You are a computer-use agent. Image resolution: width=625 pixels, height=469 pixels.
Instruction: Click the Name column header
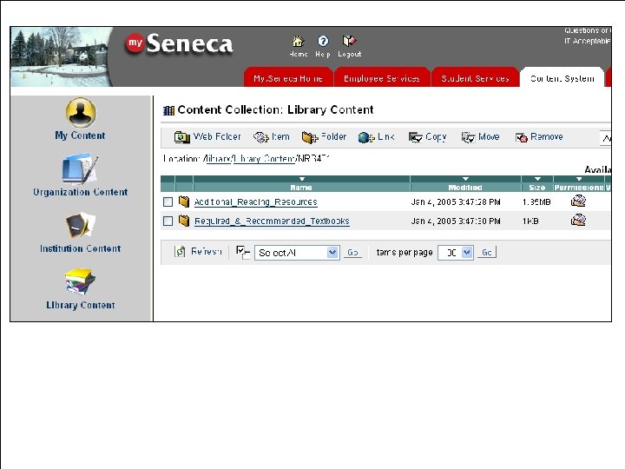click(x=301, y=188)
